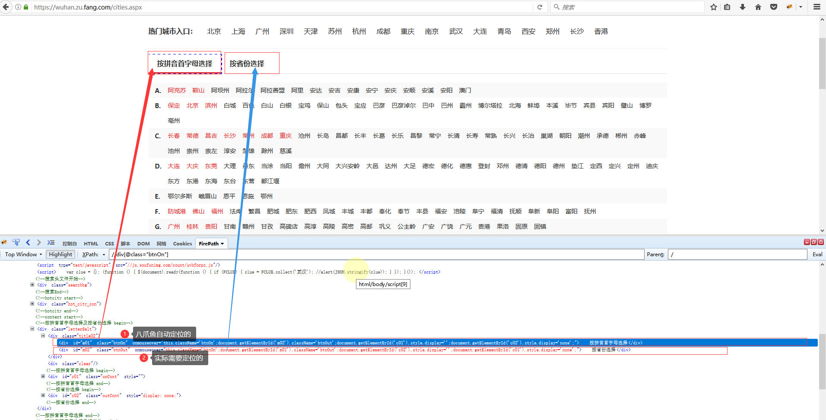Select the 按拼音首字母选择 tab on page

pos(184,64)
